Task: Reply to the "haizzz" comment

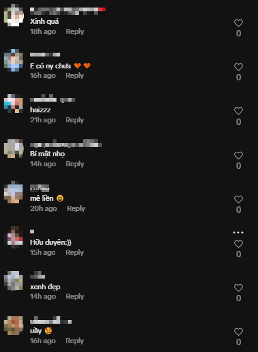Action: click(75, 120)
